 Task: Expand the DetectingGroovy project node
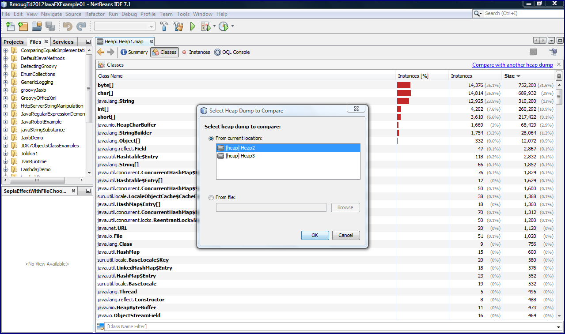6,66
